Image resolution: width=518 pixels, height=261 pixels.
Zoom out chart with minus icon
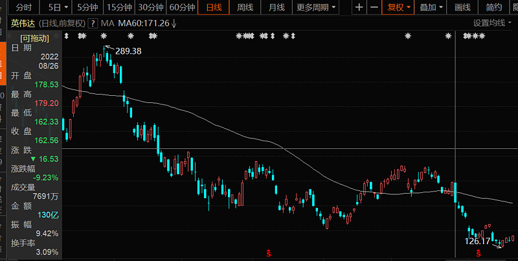click(374, 7)
